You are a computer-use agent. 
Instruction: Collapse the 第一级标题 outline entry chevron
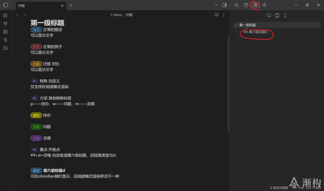[x=236, y=25]
